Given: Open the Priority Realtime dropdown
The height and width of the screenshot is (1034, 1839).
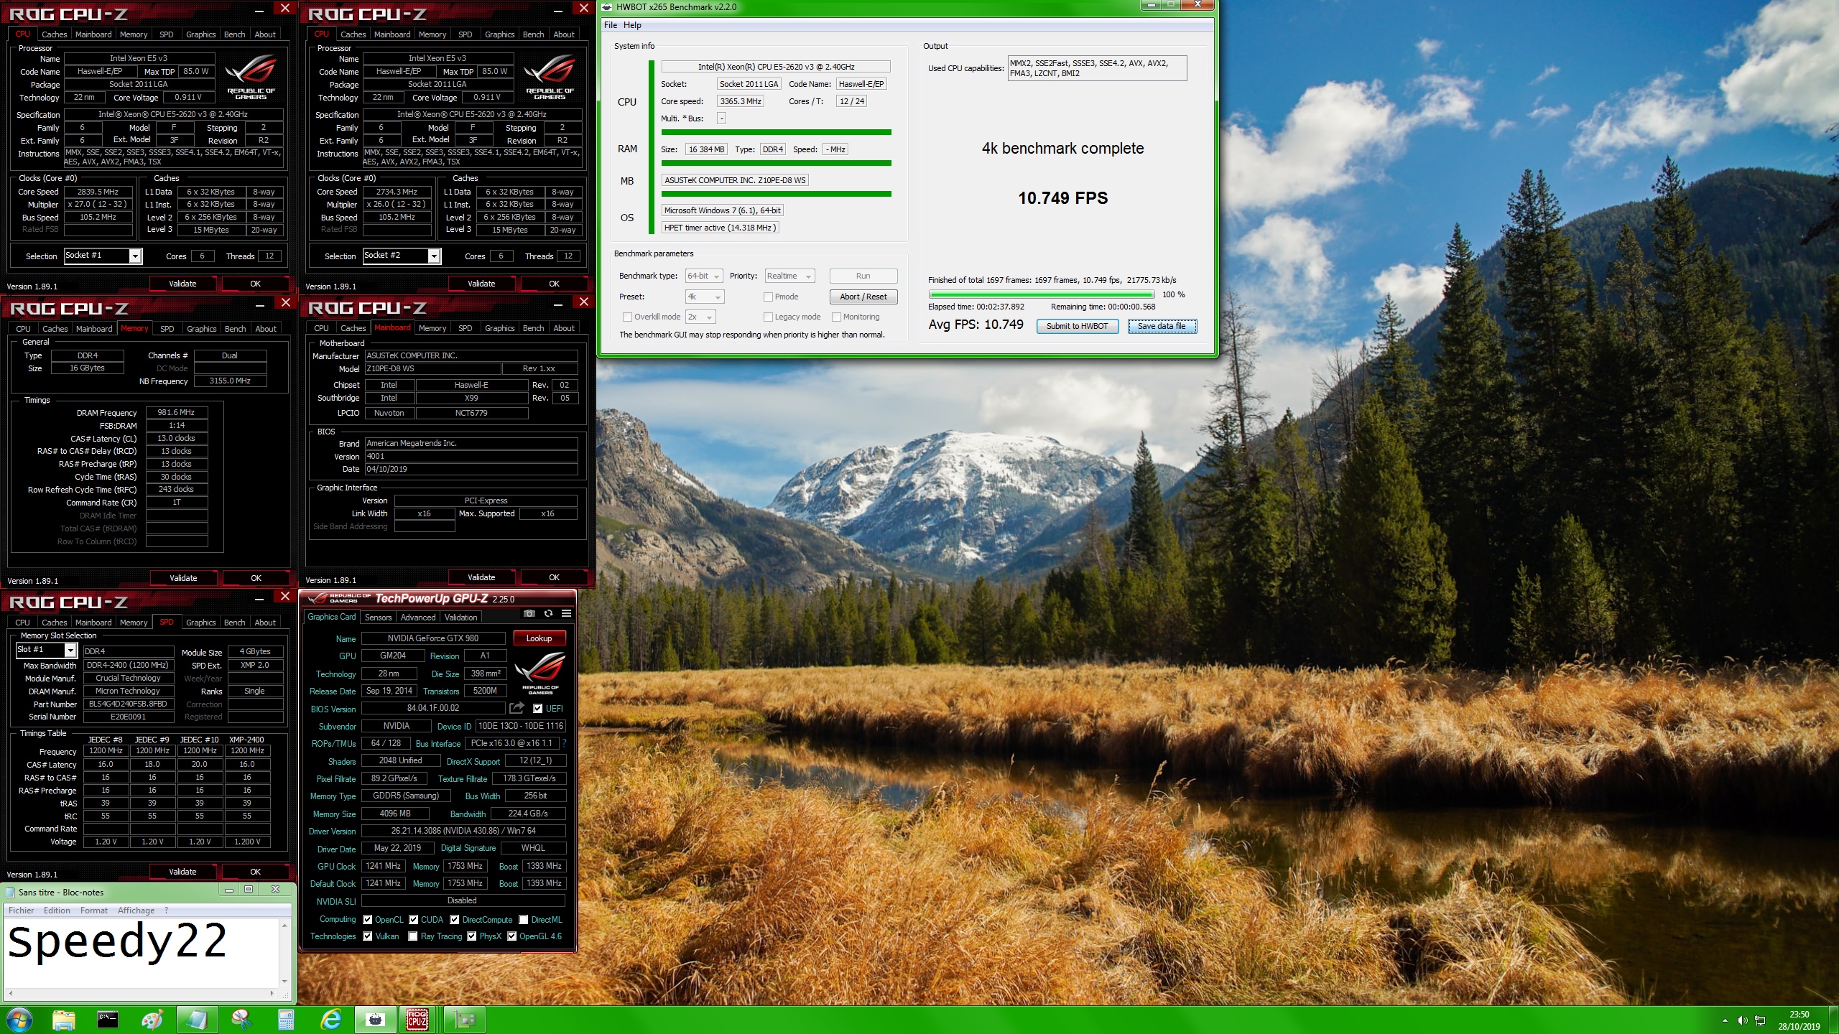Looking at the screenshot, I should pos(789,276).
